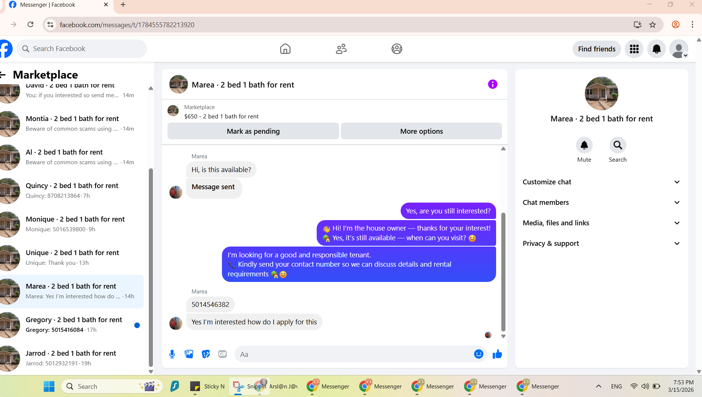The image size is (702, 397).
Task: Open the Monique conversation
Action: tap(72, 224)
